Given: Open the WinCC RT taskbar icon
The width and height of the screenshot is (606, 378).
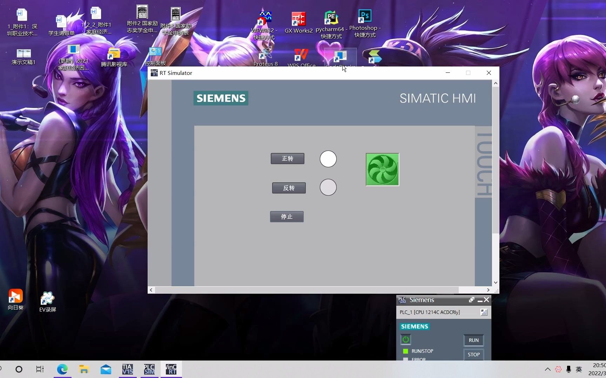Looking at the screenshot, I should (171, 369).
